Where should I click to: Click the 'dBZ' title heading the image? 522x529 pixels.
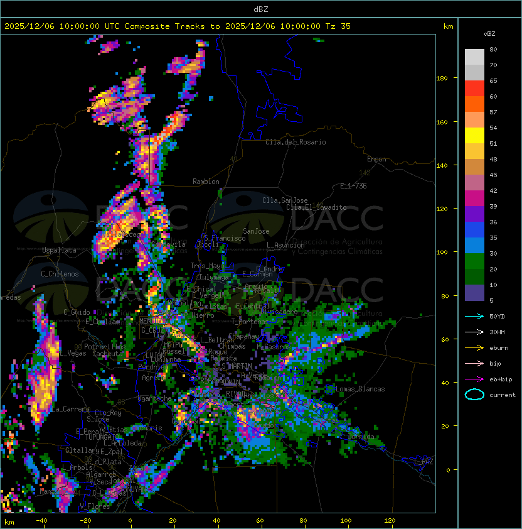click(261, 9)
